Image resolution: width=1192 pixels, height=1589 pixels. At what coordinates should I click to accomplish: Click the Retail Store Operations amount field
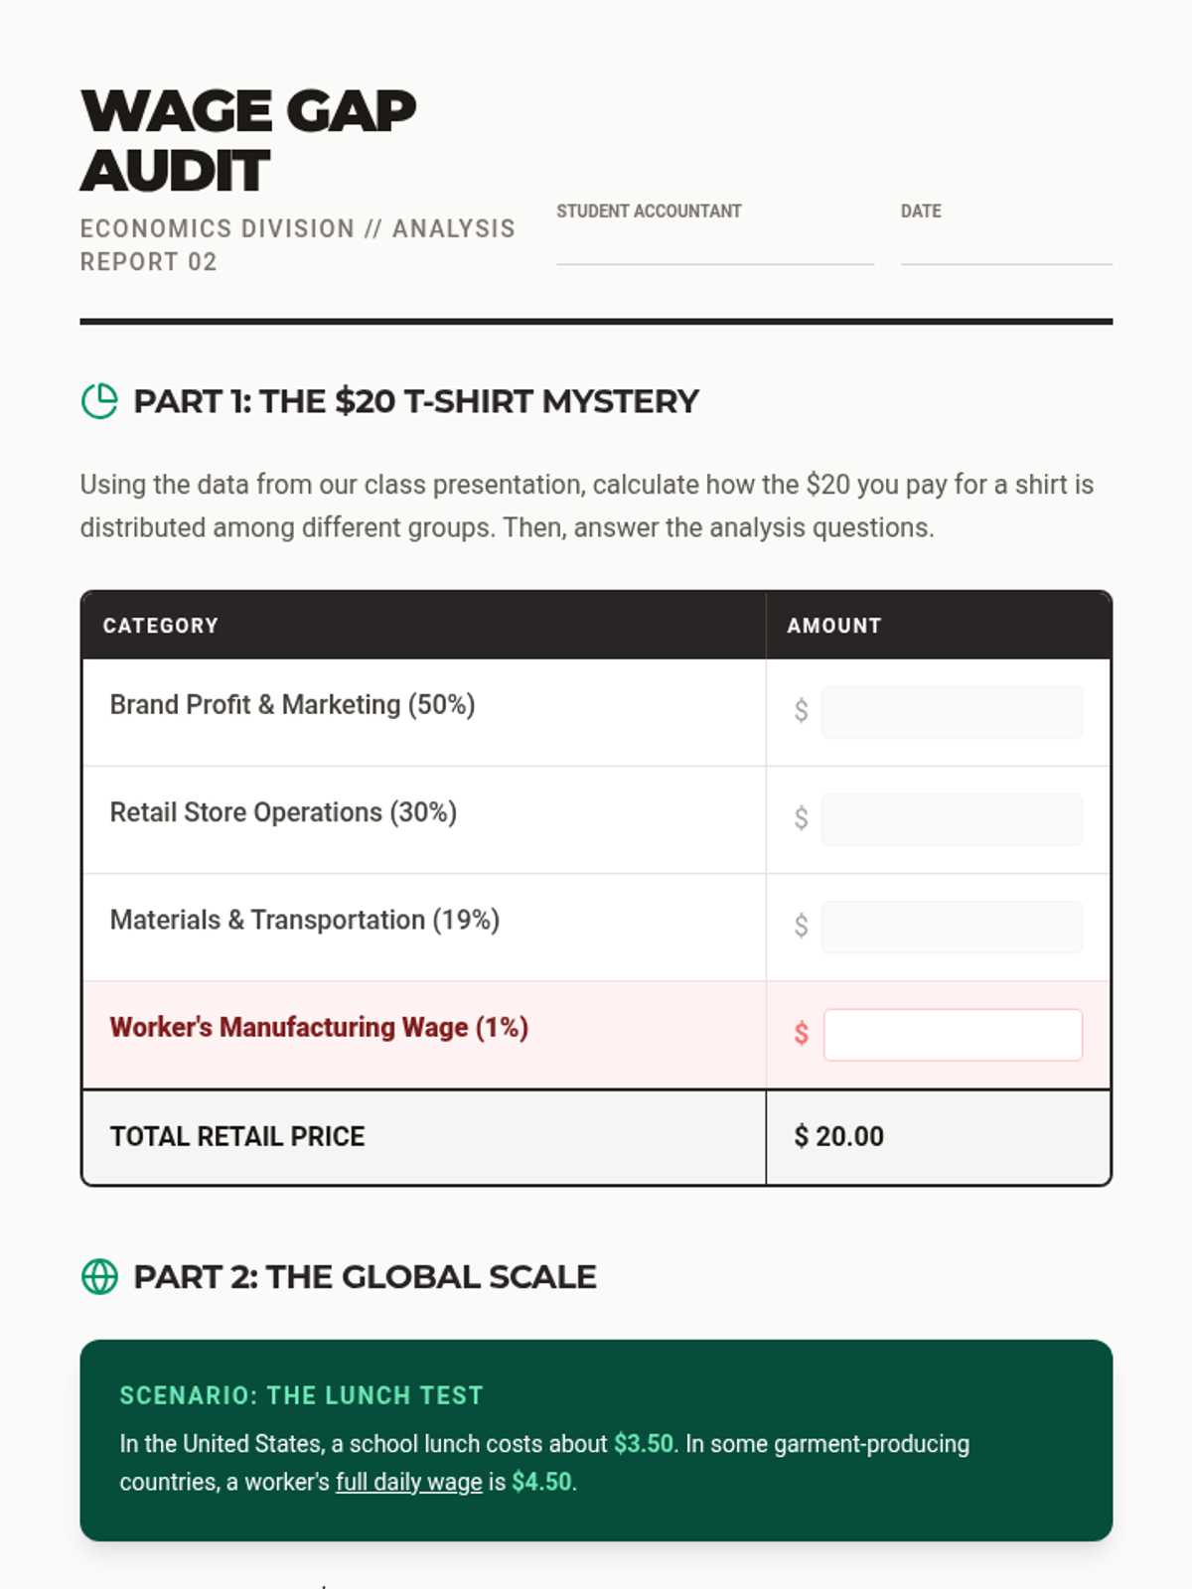pos(952,819)
